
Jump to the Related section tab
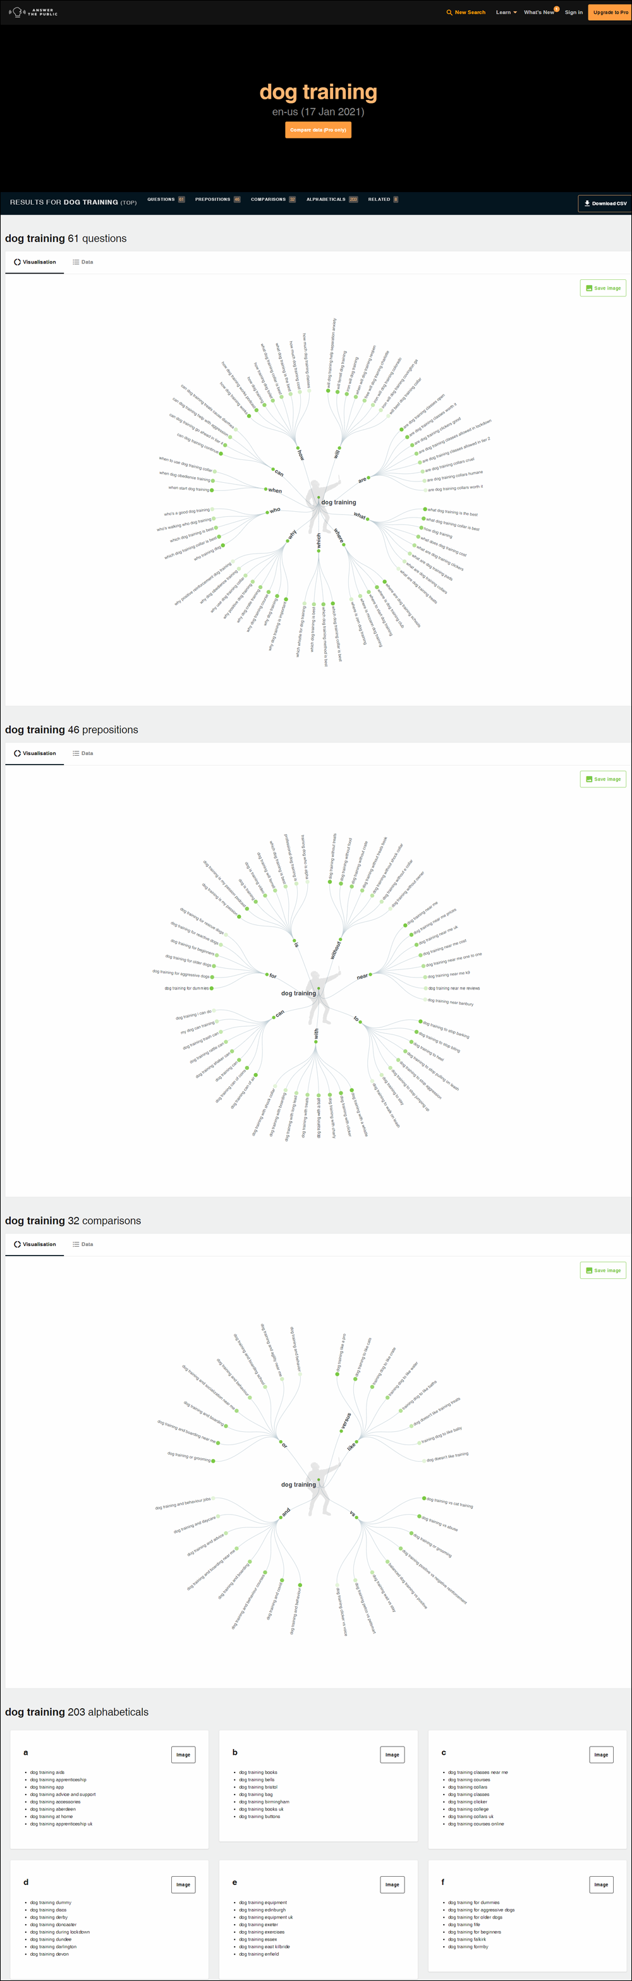[x=383, y=199]
